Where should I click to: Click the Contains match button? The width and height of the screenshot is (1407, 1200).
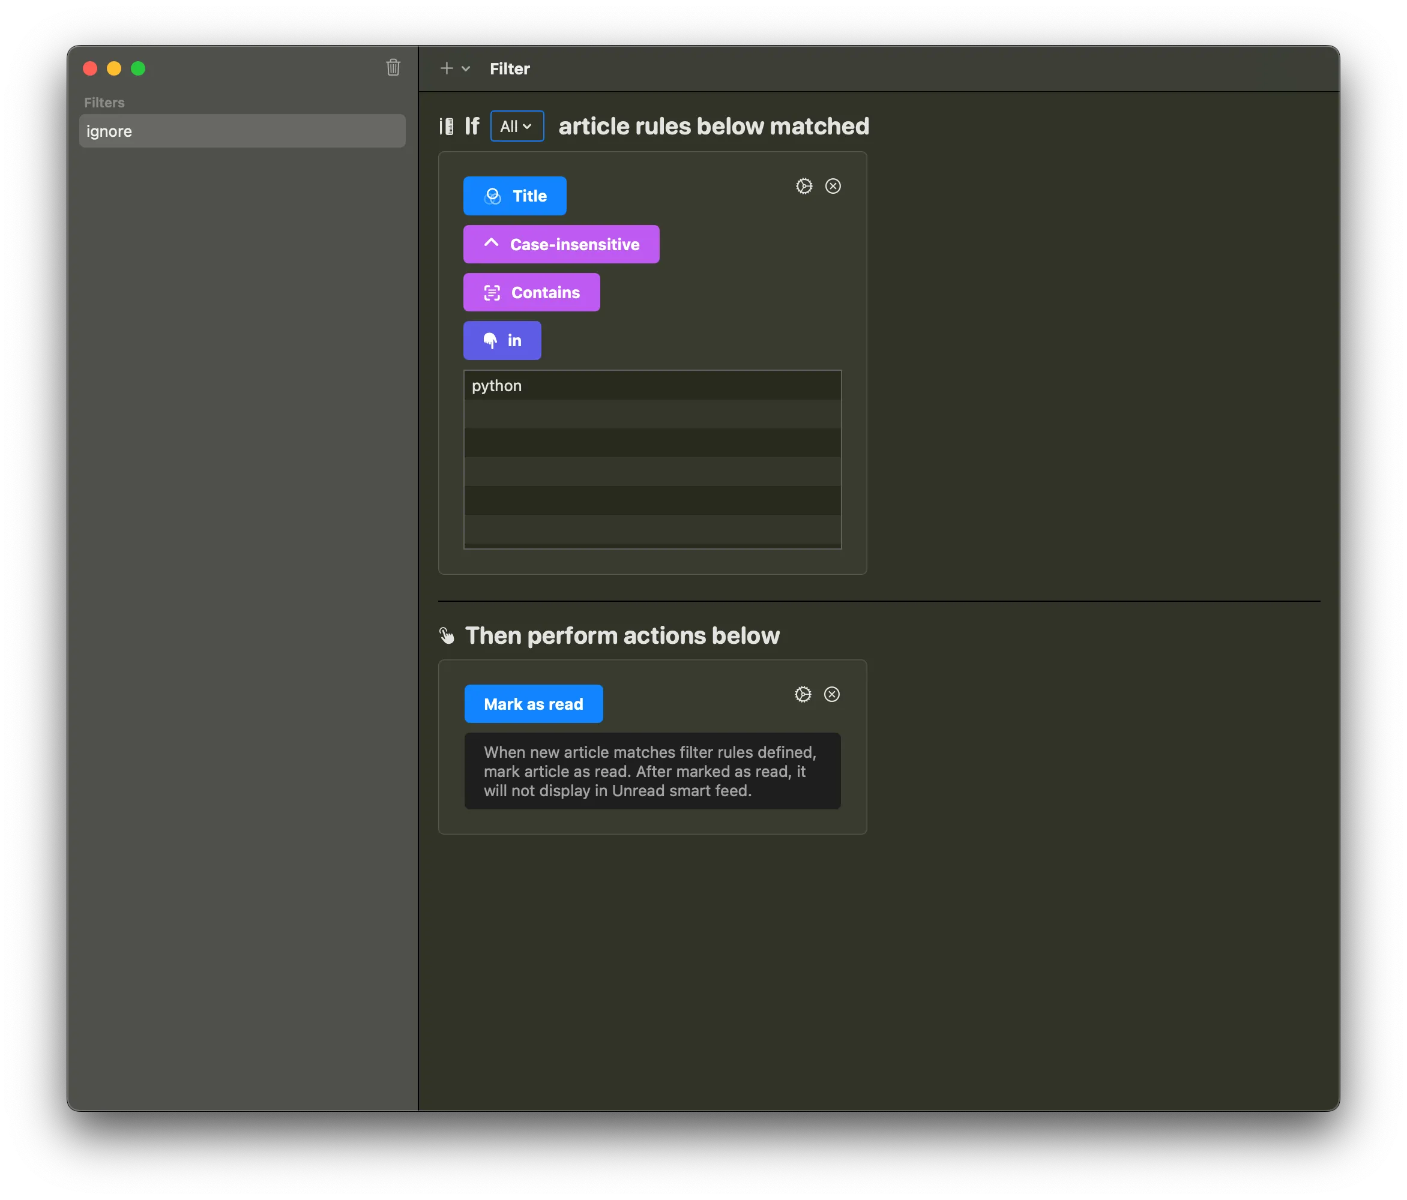click(x=531, y=293)
